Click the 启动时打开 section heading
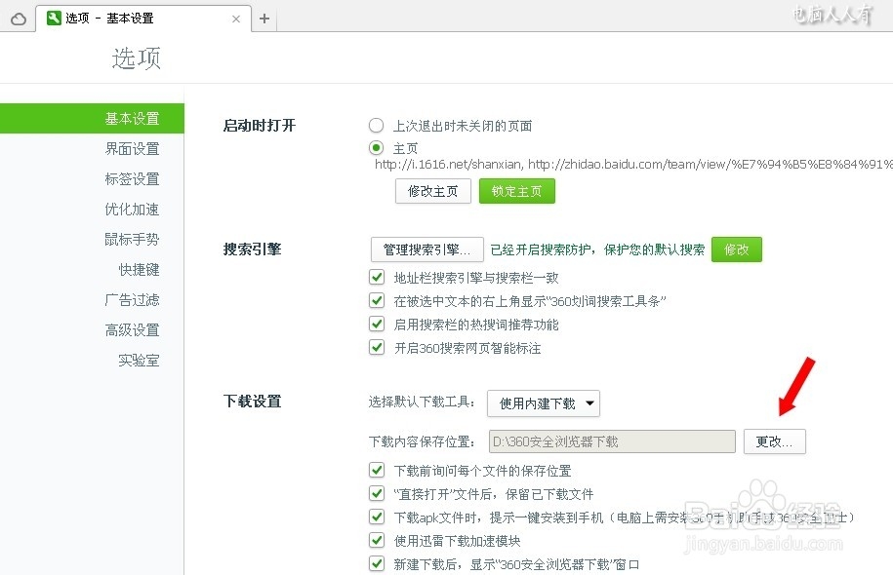 click(x=260, y=125)
